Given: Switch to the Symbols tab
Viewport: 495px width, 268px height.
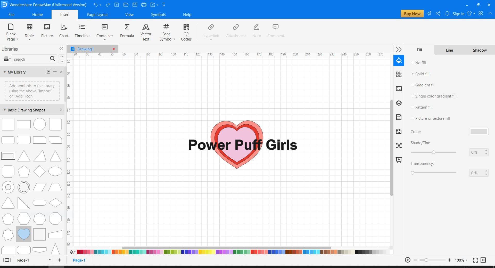Looking at the screenshot, I should (x=158, y=14).
